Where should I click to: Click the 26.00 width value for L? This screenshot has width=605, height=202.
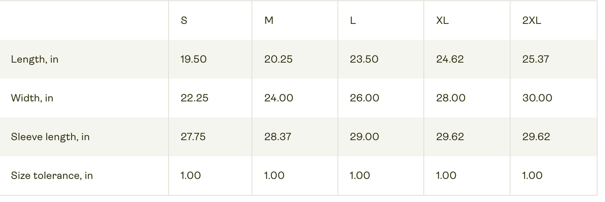point(365,98)
